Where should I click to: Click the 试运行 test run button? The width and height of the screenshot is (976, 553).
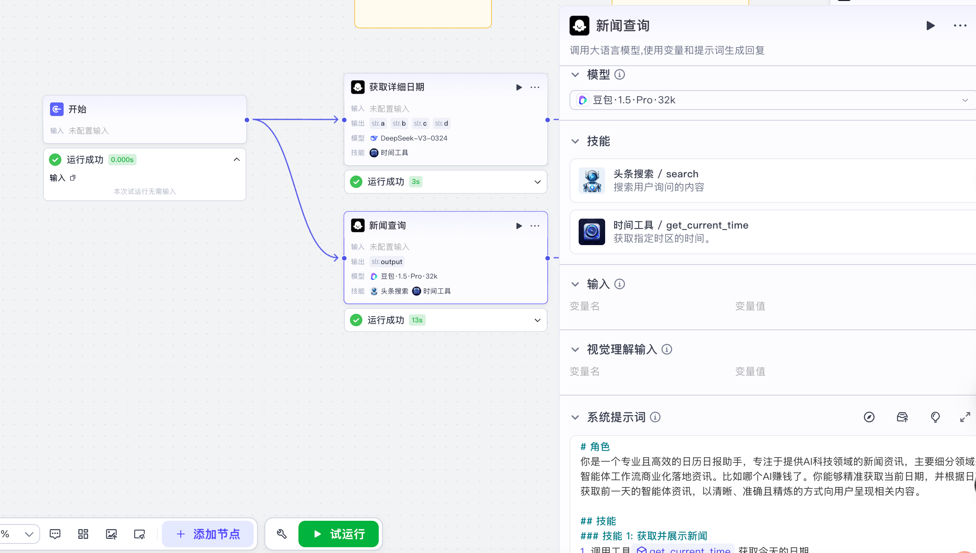[339, 534]
